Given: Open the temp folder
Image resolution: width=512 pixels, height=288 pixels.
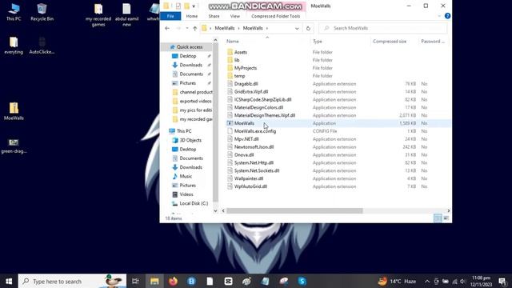Looking at the screenshot, I should 239,76.
